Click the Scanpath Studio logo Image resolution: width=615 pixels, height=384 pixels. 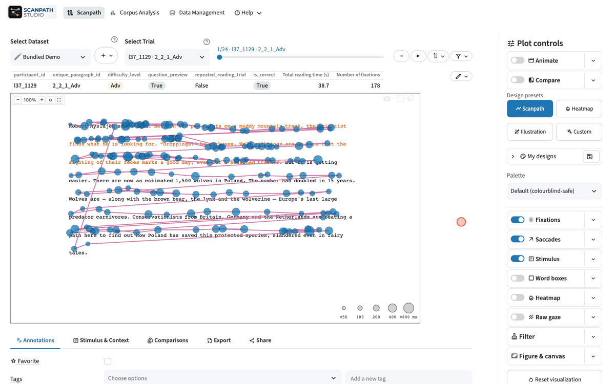pos(32,12)
